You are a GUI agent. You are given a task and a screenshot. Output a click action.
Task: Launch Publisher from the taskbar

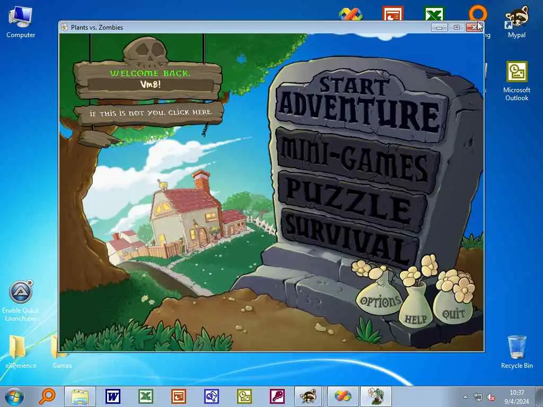tap(212, 396)
